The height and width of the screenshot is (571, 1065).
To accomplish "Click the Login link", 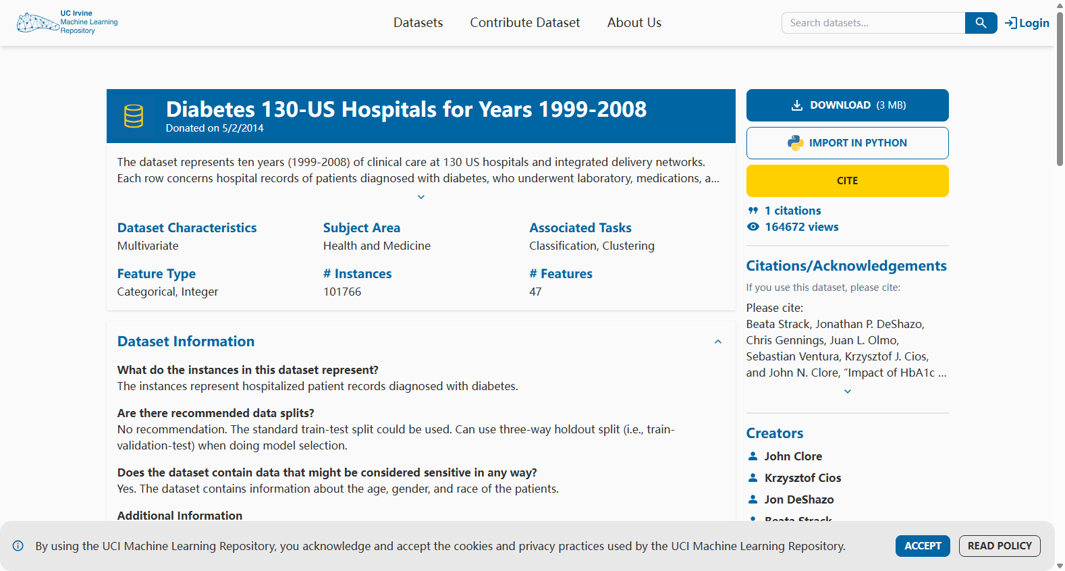I will tap(1027, 23).
